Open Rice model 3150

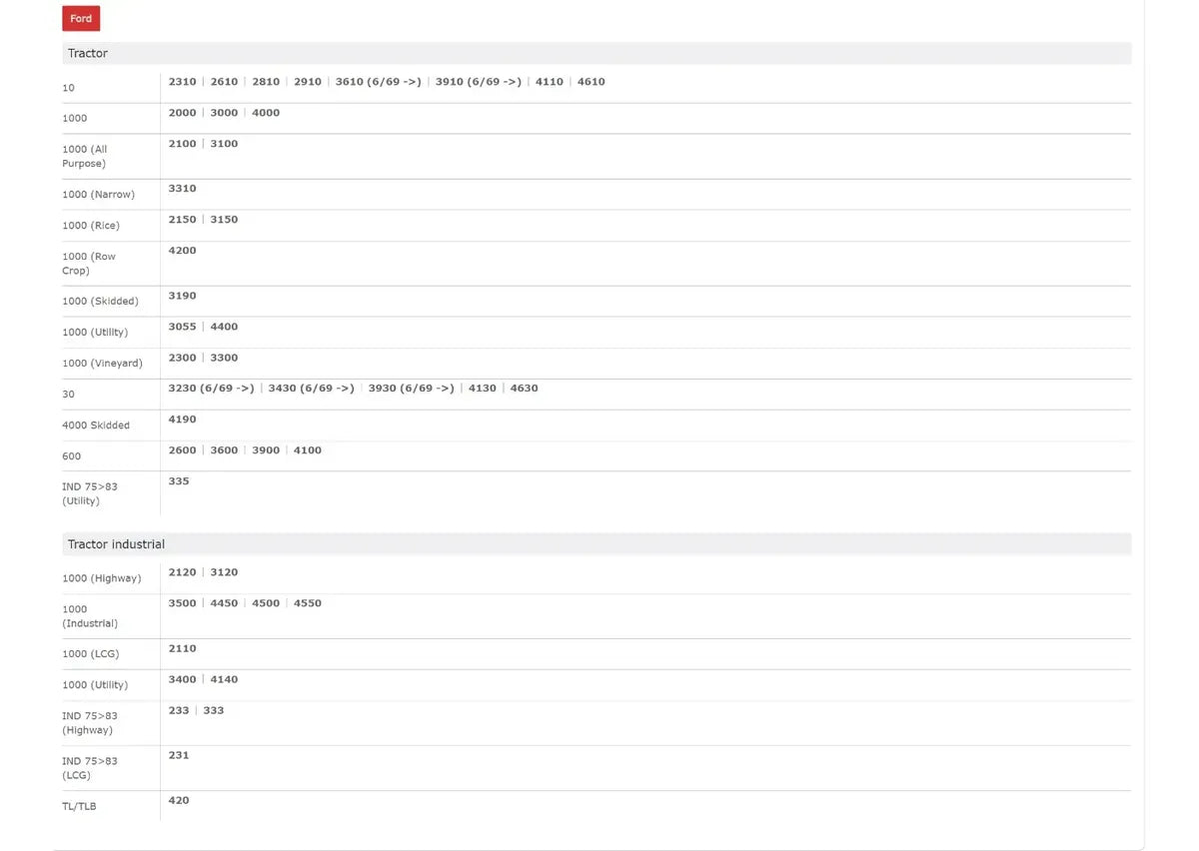225,220
